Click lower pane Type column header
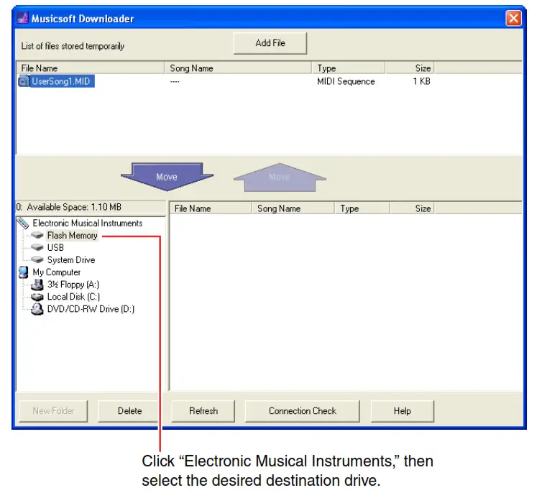Viewport: 542px width, 493px height. [362, 208]
